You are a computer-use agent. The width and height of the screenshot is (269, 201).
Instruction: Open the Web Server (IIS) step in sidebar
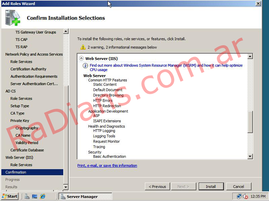click(19, 157)
